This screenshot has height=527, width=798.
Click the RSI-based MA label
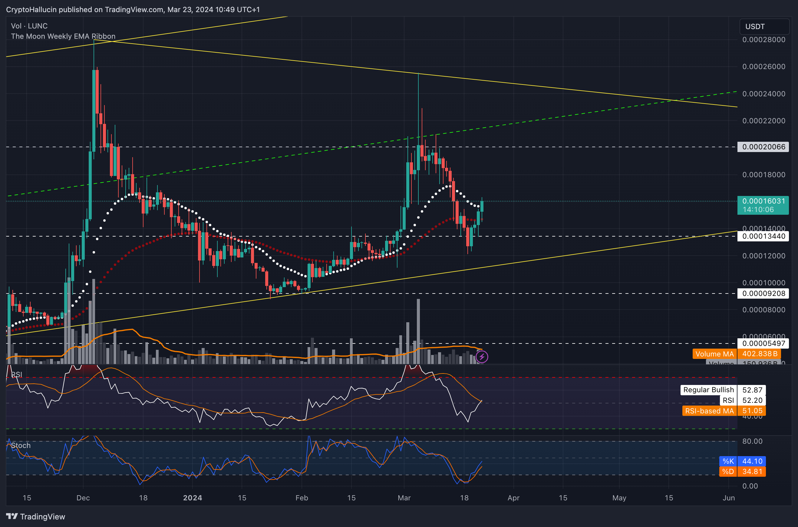pos(709,411)
